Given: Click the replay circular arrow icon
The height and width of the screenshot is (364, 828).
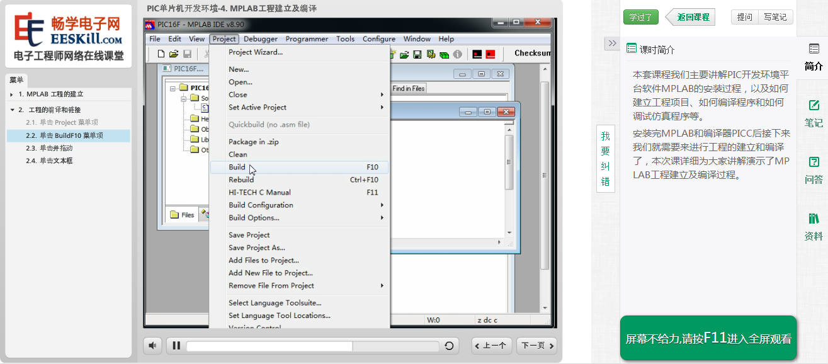Looking at the screenshot, I should (x=449, y=346).
